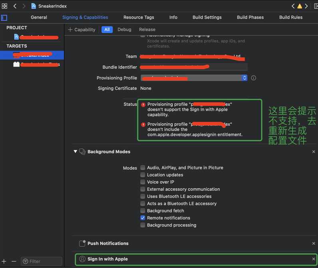Viewport: 318px width, 268px height.
Task: Enable Acts as a Bluetooth LE accessory
Action: click(143, 203)
